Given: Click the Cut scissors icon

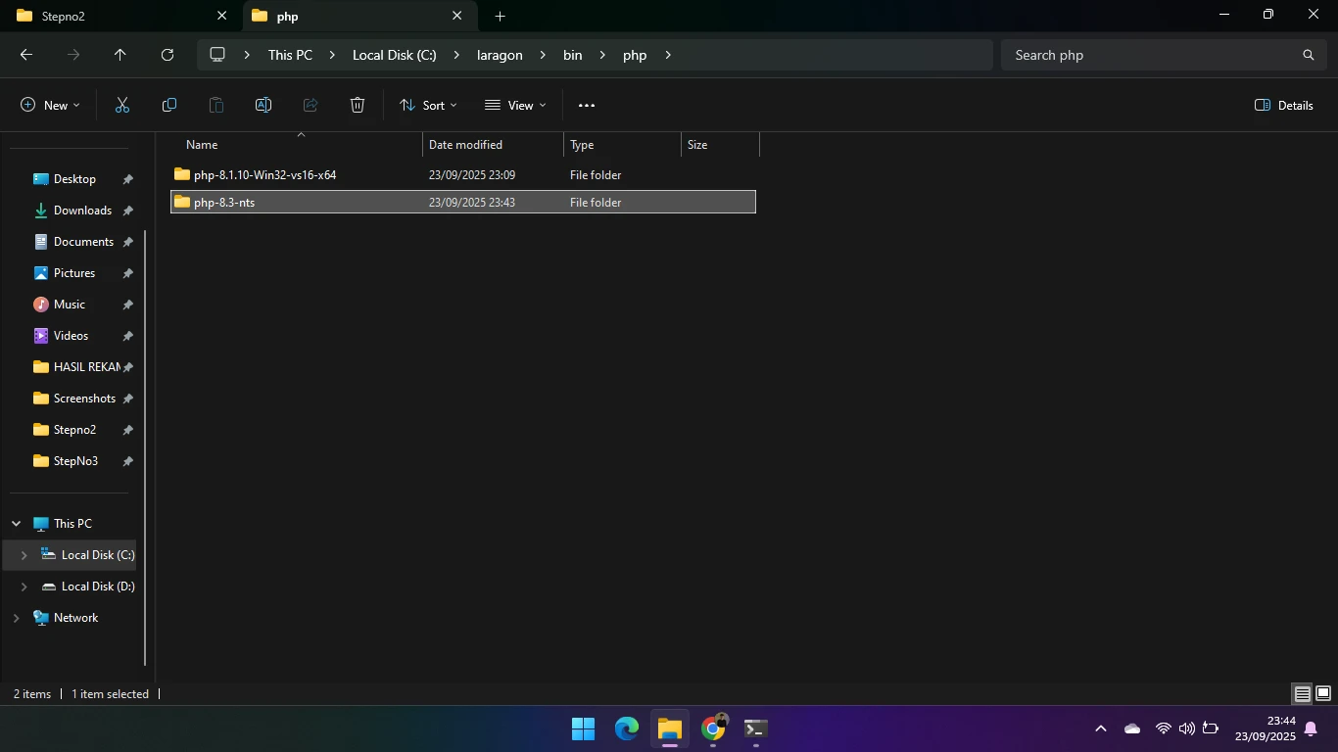Looking at the screenshot, I should click(x=122, y=106).
